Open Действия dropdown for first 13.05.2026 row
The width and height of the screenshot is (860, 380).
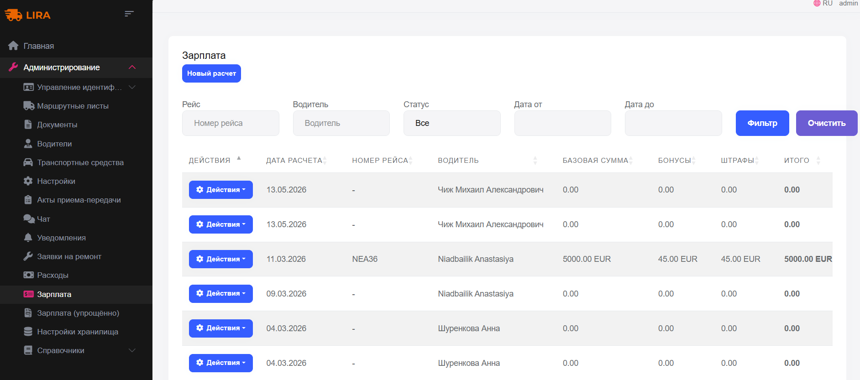221,190
